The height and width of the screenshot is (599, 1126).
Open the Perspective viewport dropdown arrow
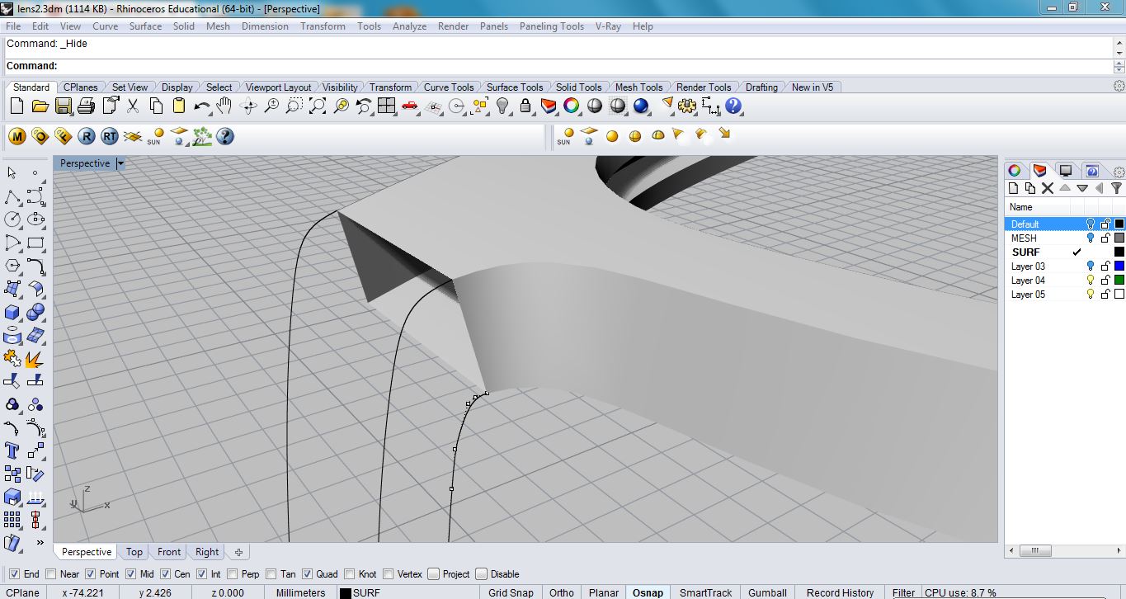click(x=120, y=163)
